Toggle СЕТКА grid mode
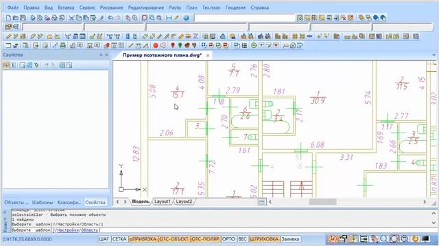The width and height of the screenshot is (439, 246). tap(119, 239)
